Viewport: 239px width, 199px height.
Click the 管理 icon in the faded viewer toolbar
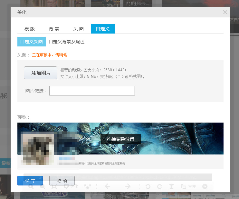click(188, 186)
